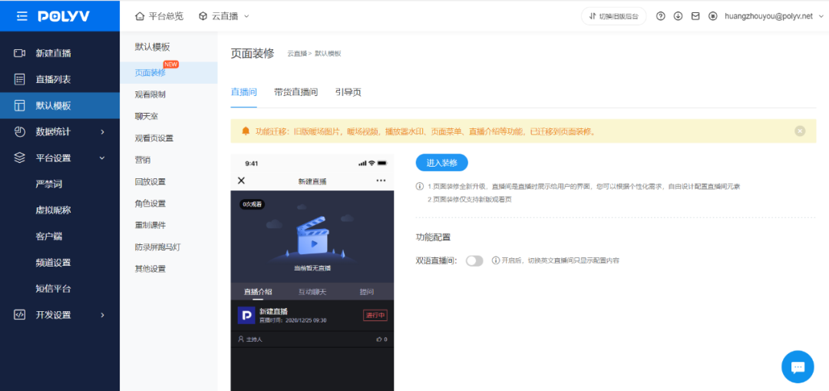
Task: Open 新建直播 in the sidebar
Action: [54, 53]
